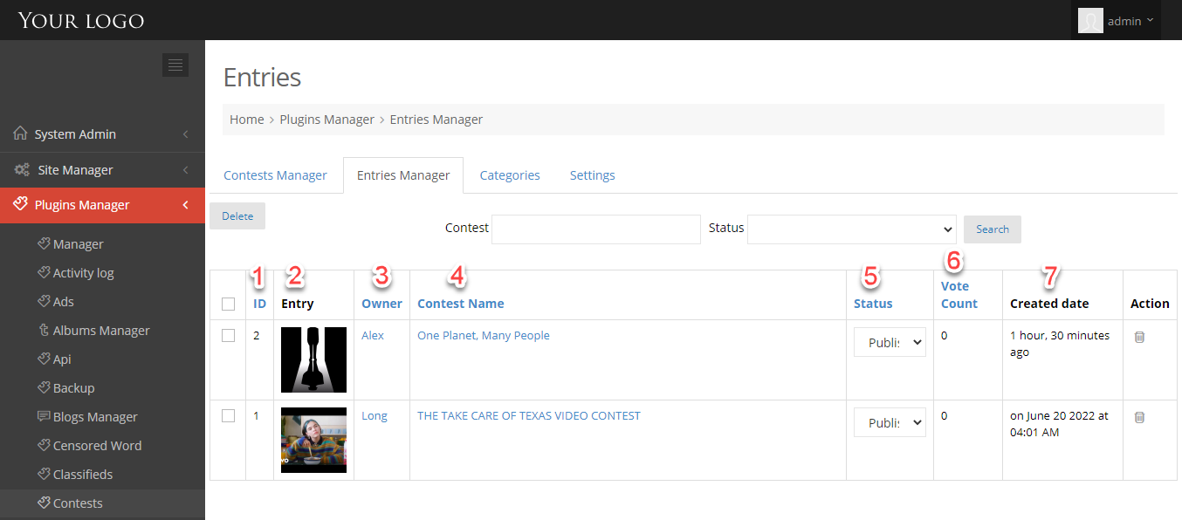Select the Entries Manager tab
Screen dimensions: 1182x520
click(403, 175)
